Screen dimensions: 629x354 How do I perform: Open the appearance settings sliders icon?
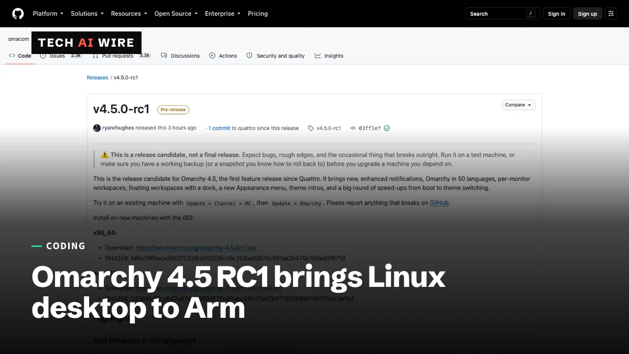pyautogui.click(x=611, y=14)
